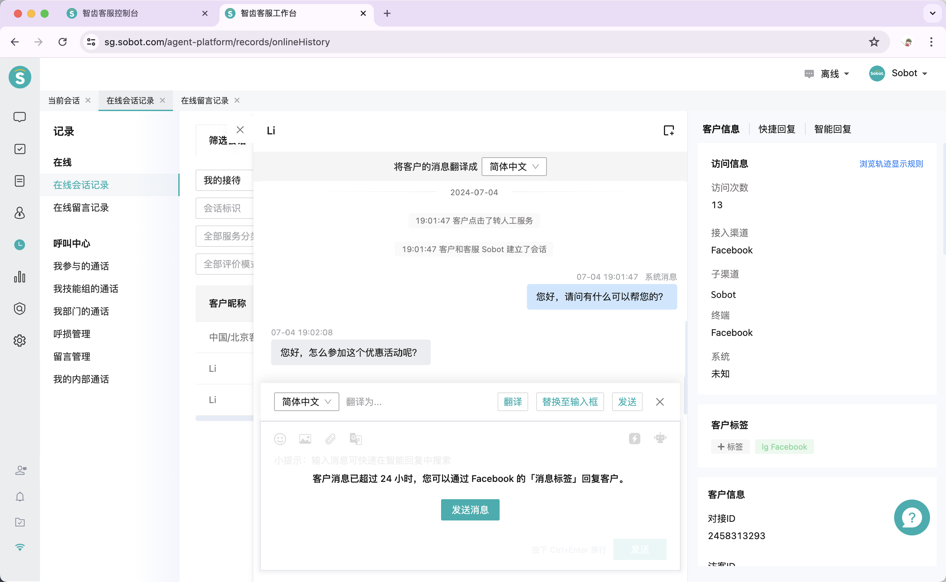
Task: Close the filter panel X button
Action: (240, 130)
